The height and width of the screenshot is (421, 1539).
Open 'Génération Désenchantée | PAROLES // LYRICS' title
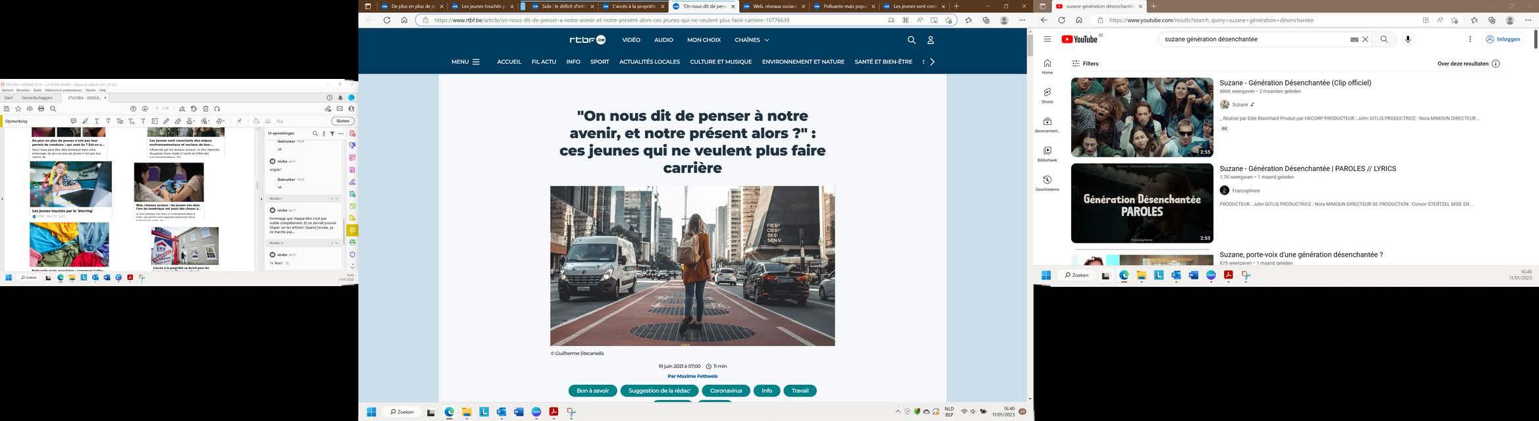coord(1308,168)
